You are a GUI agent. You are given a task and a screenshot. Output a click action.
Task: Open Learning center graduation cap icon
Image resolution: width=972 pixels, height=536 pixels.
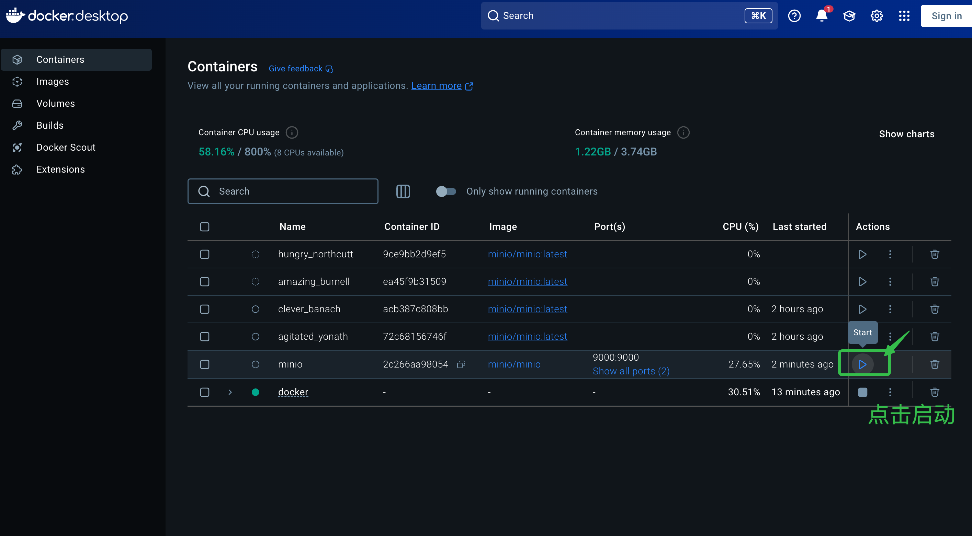click(x=849, y=16)
